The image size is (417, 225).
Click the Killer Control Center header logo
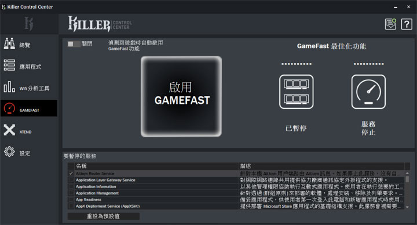pos(100,24)
